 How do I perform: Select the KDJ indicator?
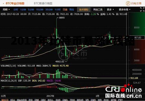13,100
